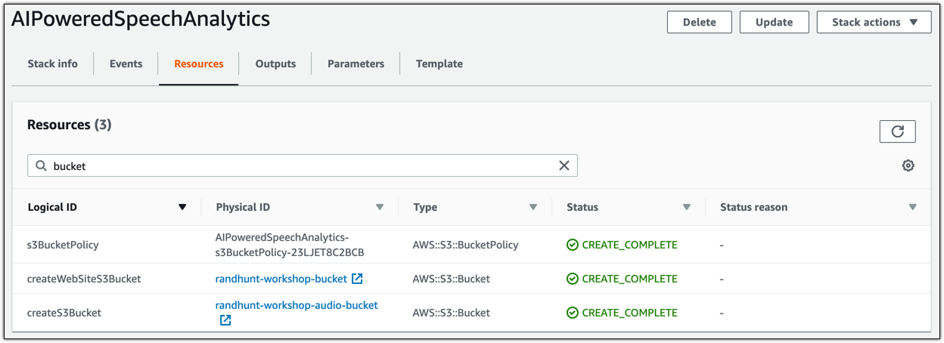Sort by Type column arrow
The width and height of the screenshot is (944, 343).
(533, 207)
